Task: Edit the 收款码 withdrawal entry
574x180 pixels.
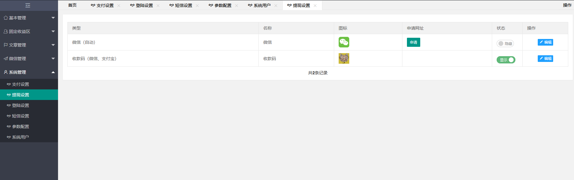Action: pos(545,59)
